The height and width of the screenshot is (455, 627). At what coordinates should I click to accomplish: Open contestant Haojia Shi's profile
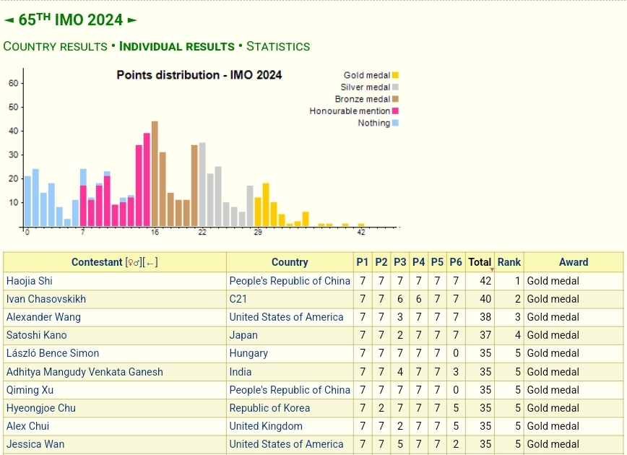coord(30,281)
